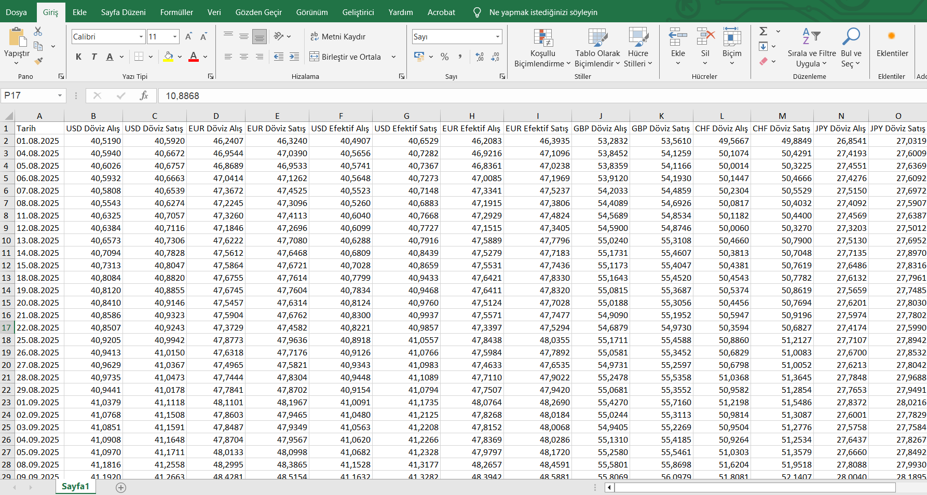
Task: Click the increase font size icon
Action: click(188, 36)
